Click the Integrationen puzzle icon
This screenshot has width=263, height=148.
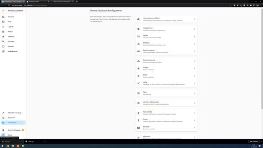point(138,29)
